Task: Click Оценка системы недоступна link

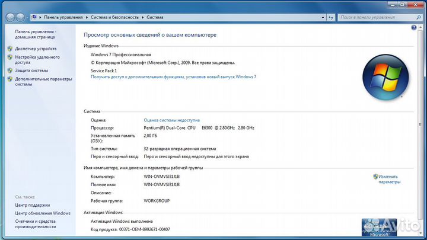Action: coord(171,120)
